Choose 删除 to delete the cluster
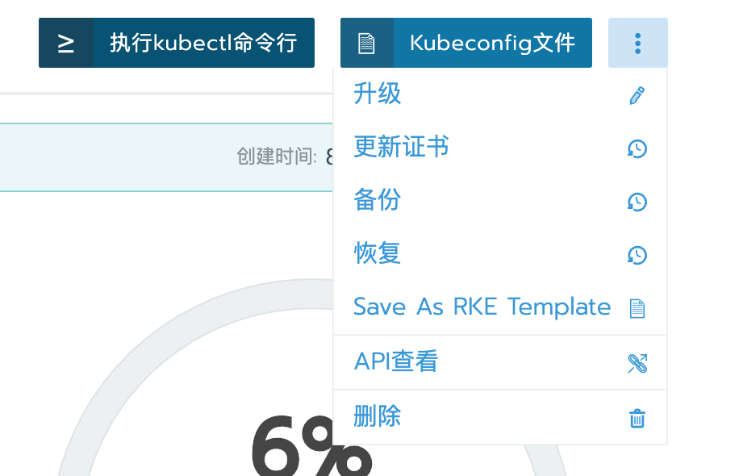The image size is (739, 476). [500, 417]
